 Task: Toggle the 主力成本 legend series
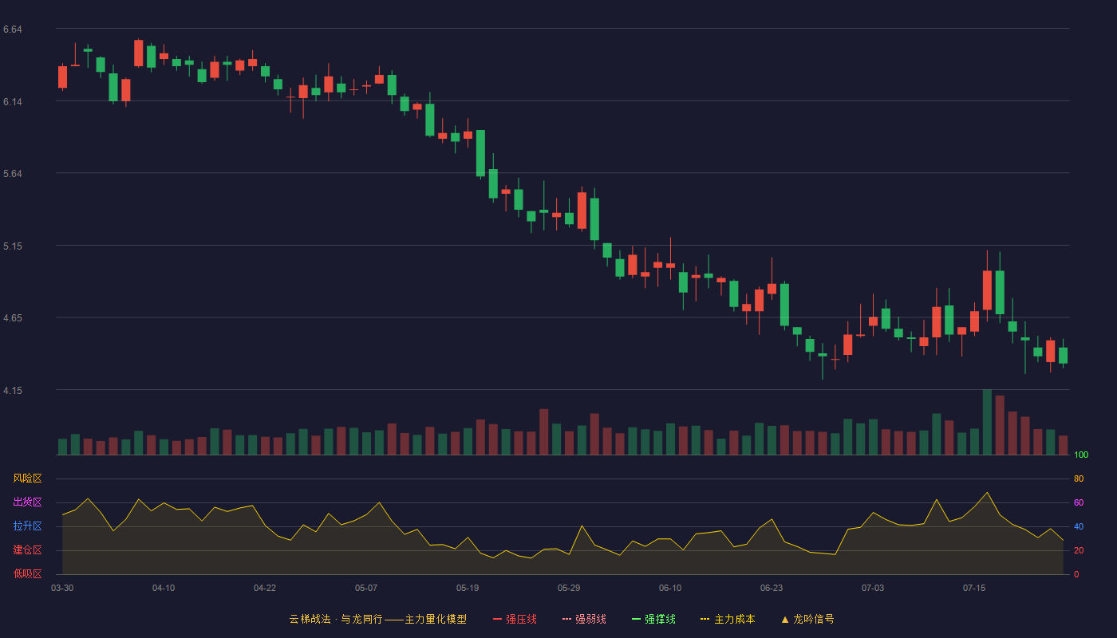click(727, 619)
